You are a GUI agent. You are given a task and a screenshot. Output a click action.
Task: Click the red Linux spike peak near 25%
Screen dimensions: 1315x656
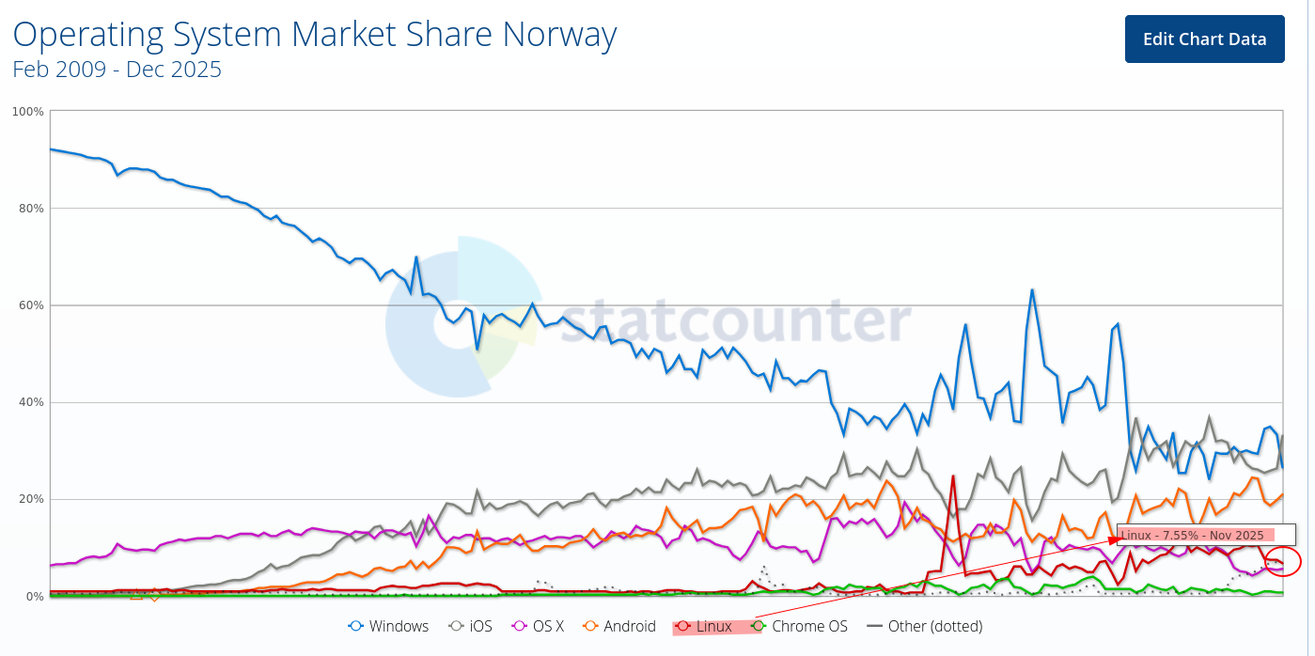pos(953,476)
